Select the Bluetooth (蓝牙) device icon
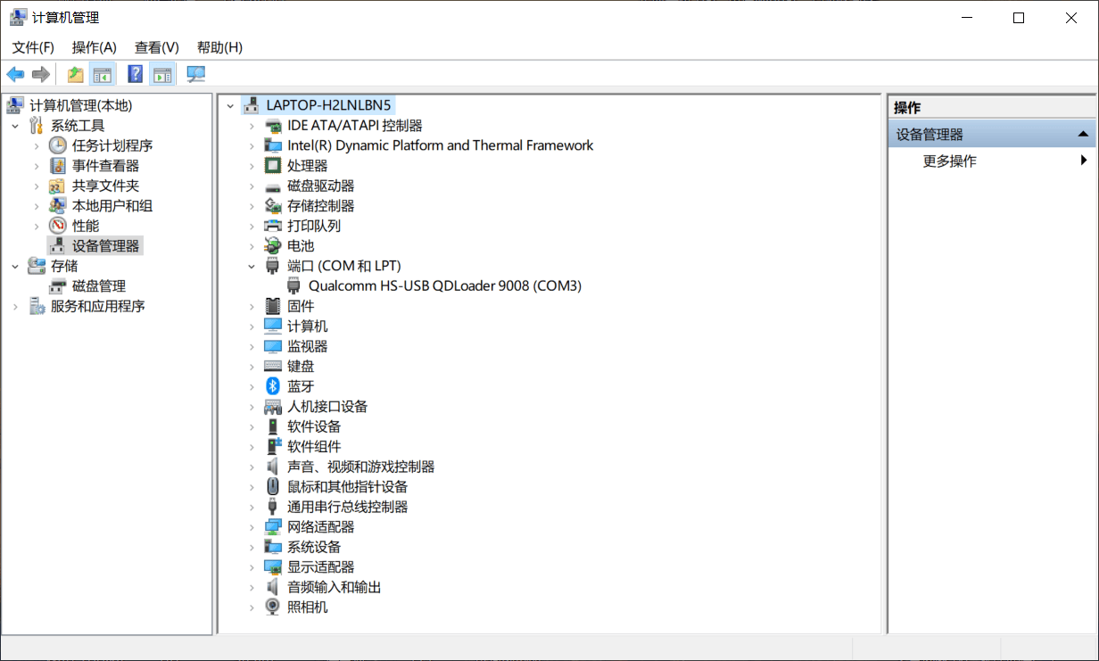 [x=273, y=386]
